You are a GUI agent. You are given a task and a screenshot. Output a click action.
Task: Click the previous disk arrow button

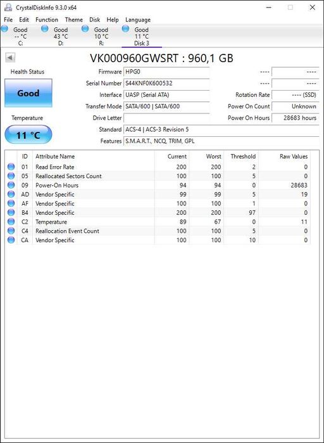[x=10, y=58]
